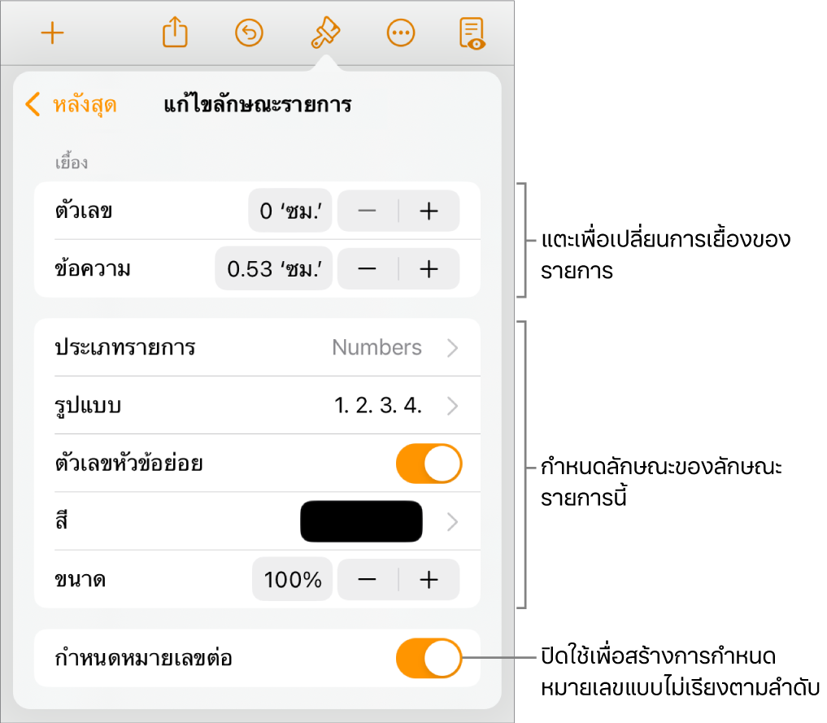This screenshot has height=723, width=827.
Task: Open the ประเภทรายการ Numbers dropdown
Action: [x=390, y=347]
